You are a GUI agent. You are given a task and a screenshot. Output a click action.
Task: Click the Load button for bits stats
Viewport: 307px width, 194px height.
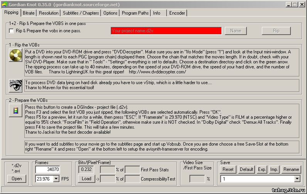(86, 179)
